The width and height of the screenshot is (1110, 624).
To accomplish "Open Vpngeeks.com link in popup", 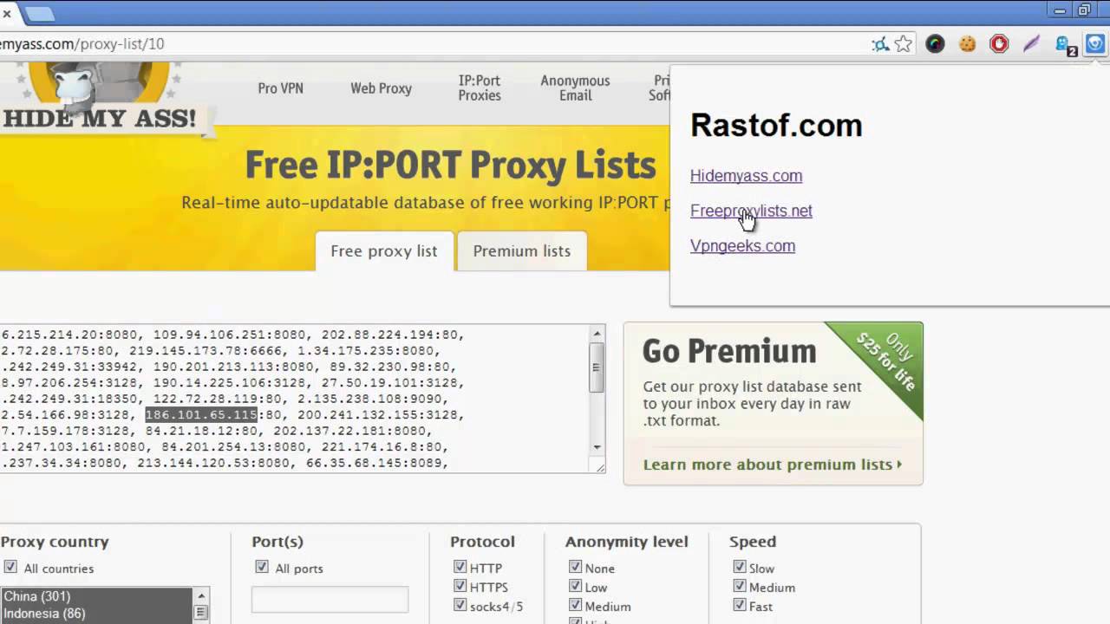I will point(742,246).
